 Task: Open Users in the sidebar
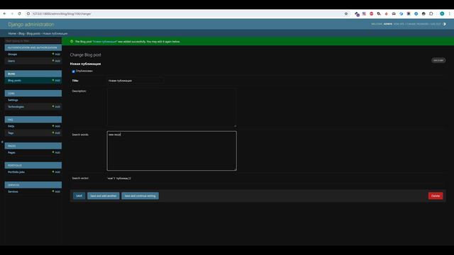click(x=11, y=61)
